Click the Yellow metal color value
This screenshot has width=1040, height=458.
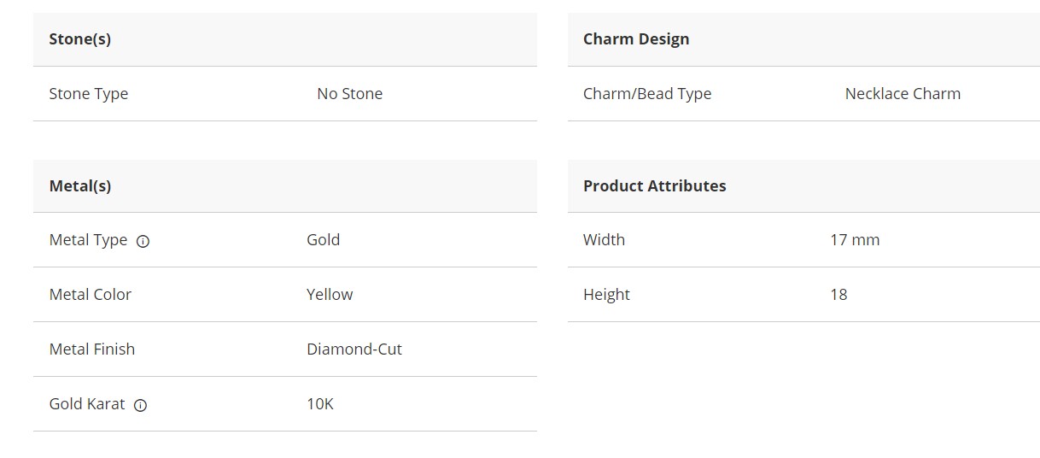[330, 295]
